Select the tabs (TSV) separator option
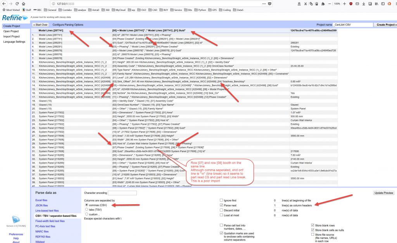 click(86, 209)
